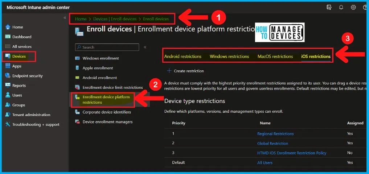Viewport: 369px width, 174px height.
Task: Switch to Android restrictions tab
Action: tap(183, 57)
